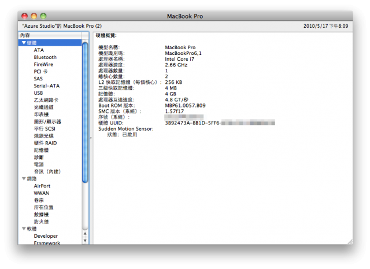The image size is (370, 269).
Task: Select 卷宗 under 網路
Action: (x=39, y=200)
